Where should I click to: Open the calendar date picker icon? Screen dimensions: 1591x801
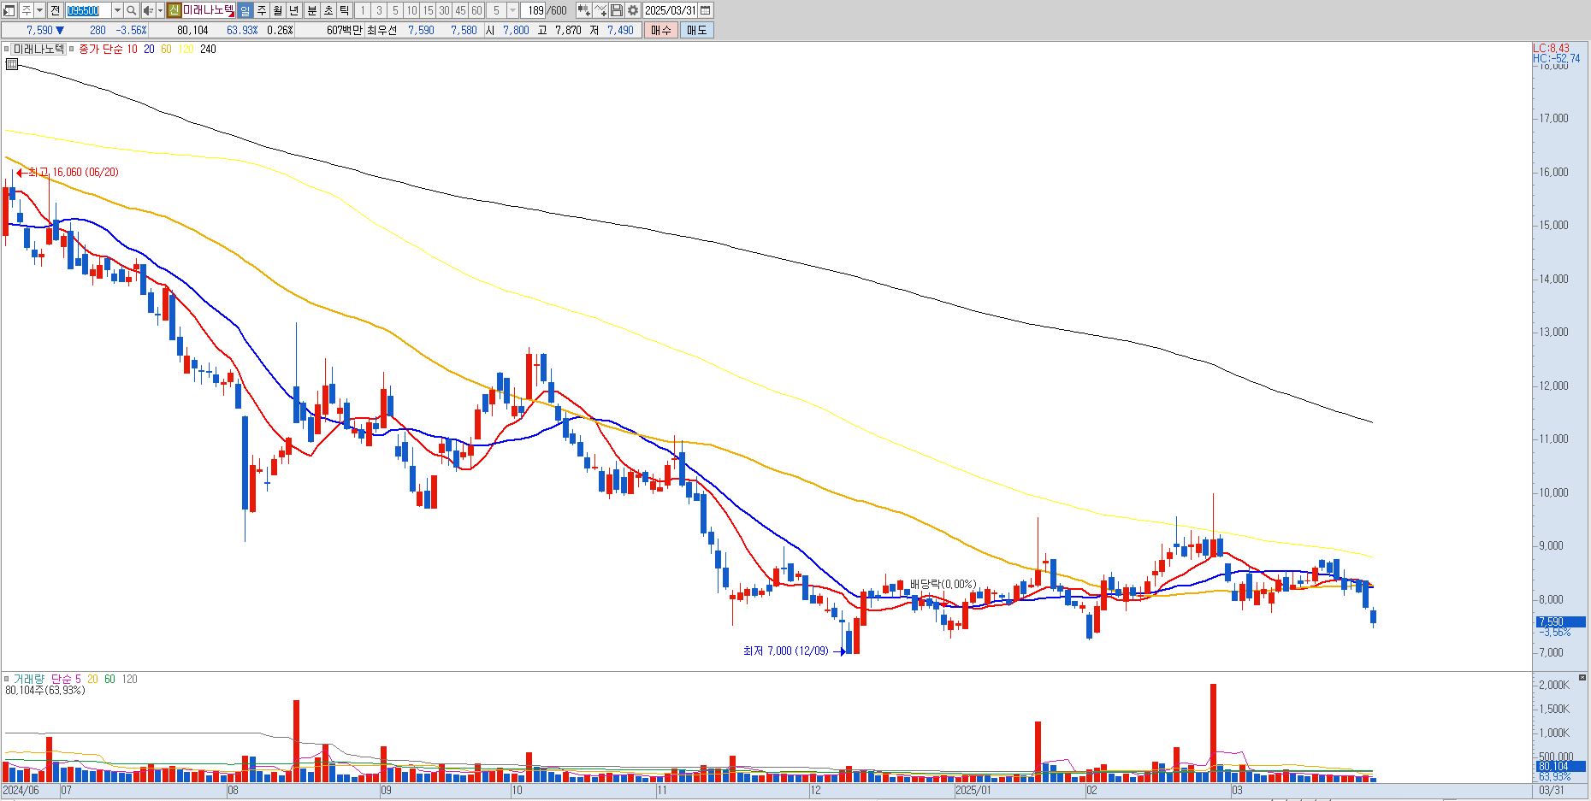tap(706, 10)
